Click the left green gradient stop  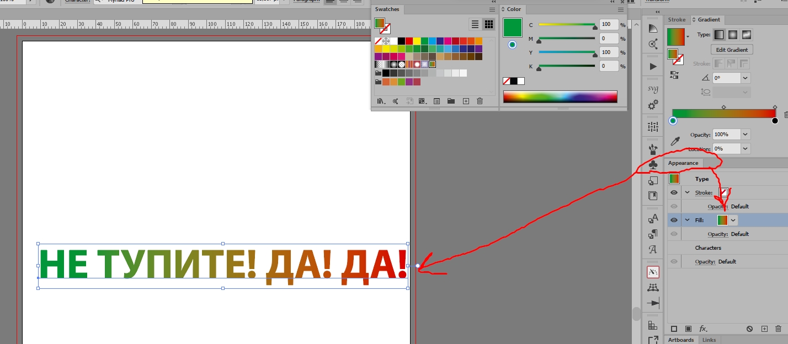point(673,121)
